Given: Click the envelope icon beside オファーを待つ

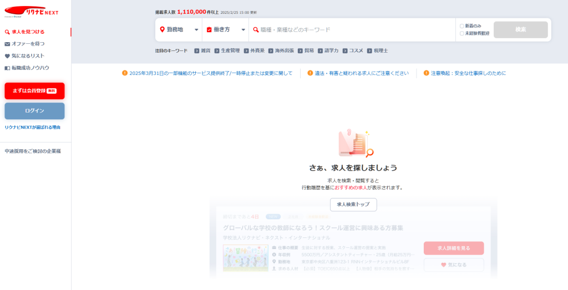Looking at the screenshot, I should [x=7, y=44].
